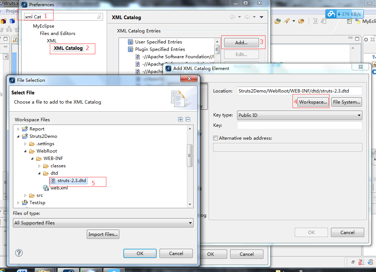Select struts-2.3.dtd file
Image resolution: width=376 pixels, height=272 pixels.
pyautogui.click(x=71, y=180)
